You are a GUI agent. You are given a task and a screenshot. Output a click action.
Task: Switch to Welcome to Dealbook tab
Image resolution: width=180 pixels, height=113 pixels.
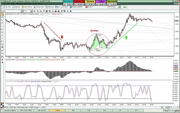[10, 110]
